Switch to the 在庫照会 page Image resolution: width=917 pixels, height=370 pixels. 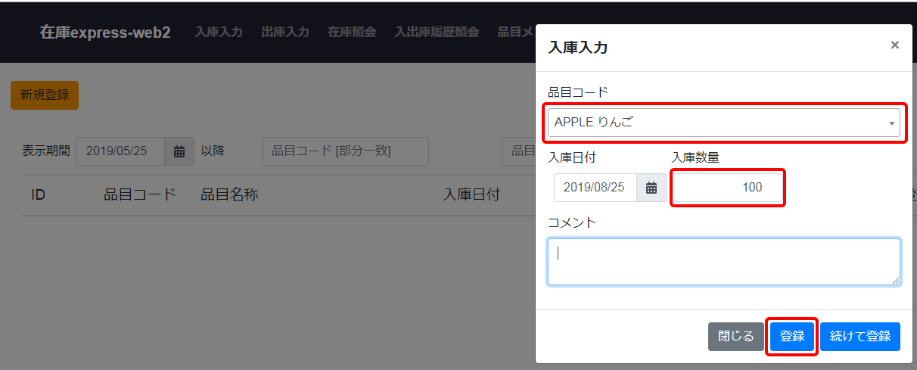pos(352,33)
